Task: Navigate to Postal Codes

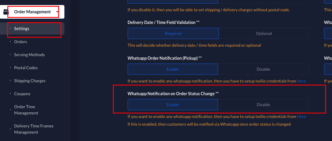Action: 26,68
